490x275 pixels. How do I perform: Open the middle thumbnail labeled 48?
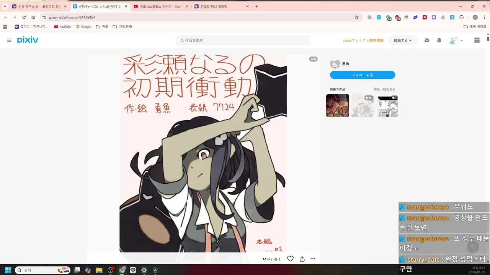tap(363, 105)
